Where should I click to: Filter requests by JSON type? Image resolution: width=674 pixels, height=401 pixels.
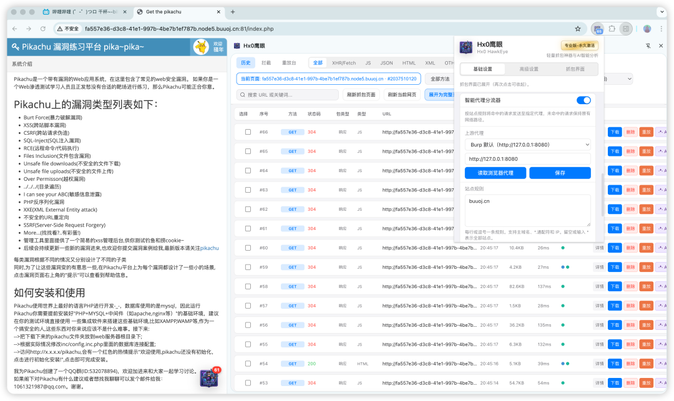(386, 63)
